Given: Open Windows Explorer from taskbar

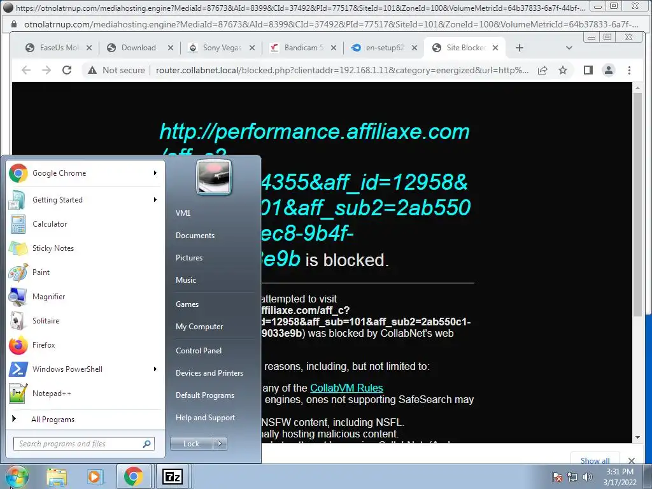Looking at the screenshot, I should pyautogui.click(x=57, y=476).
